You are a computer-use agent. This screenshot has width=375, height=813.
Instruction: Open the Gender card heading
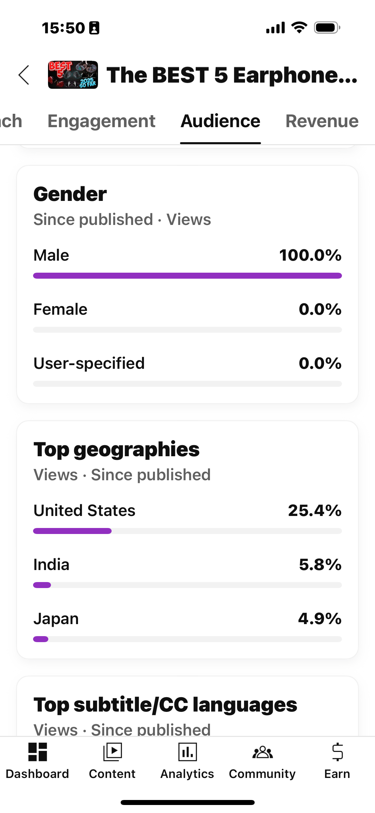coord(70,194)
